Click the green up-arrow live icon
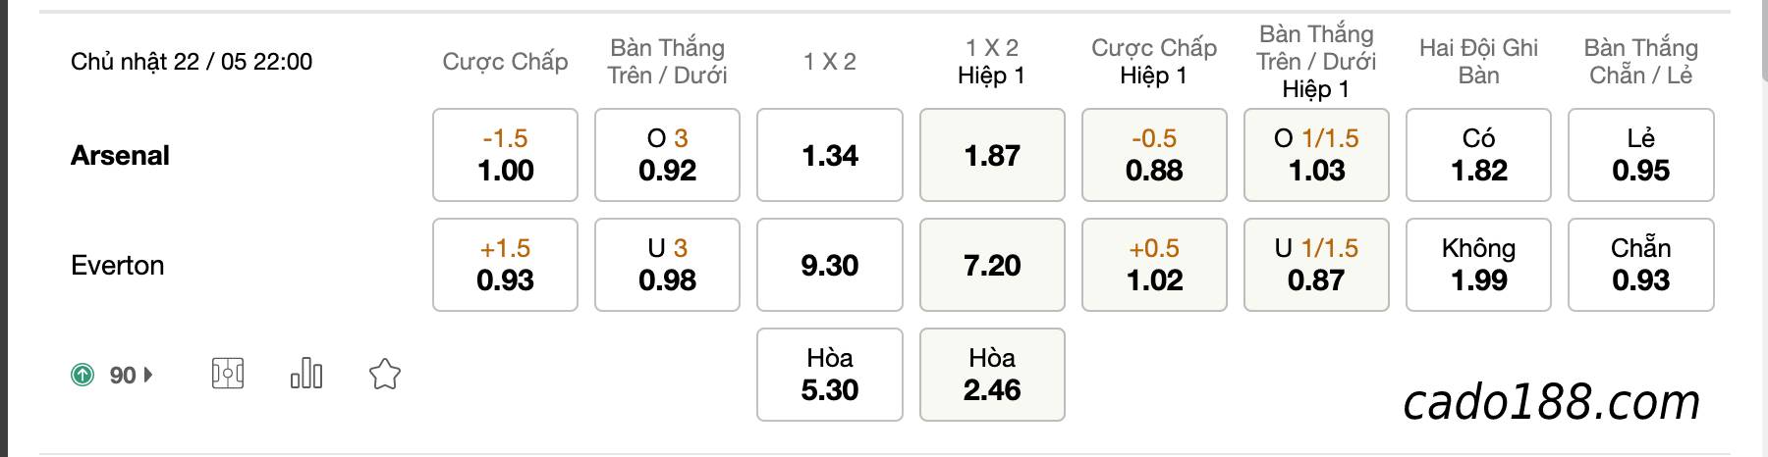 [x=83, y=375]
